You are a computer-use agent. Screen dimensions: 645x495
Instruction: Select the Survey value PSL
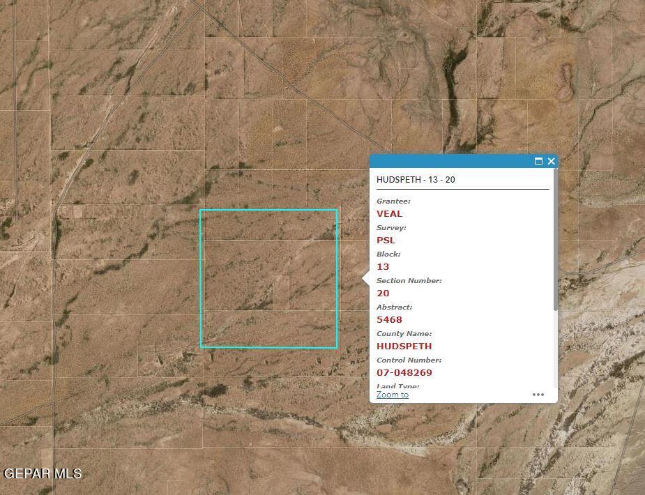[x=385, y=240]
